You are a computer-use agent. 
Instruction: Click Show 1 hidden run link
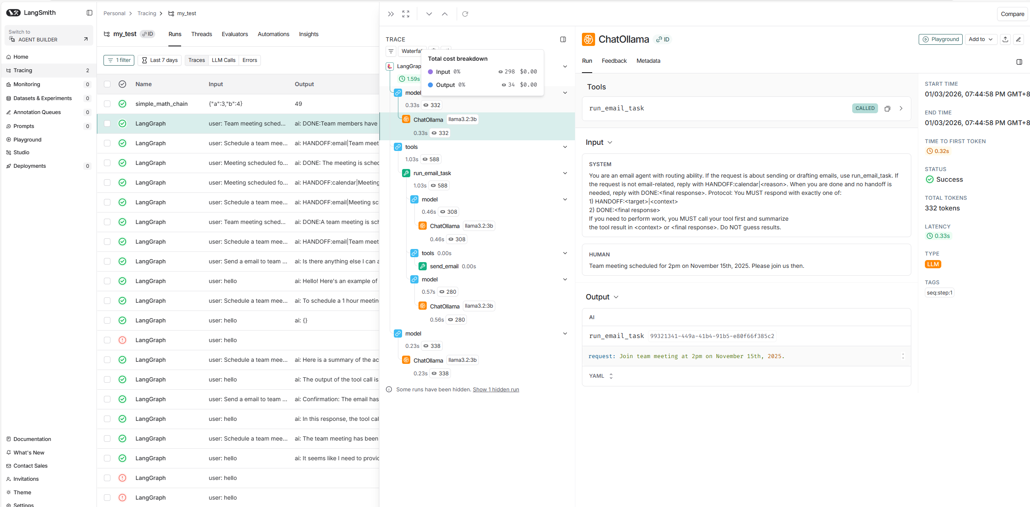(x=496, y=390)
